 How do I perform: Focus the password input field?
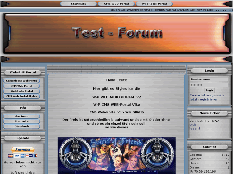coord(209,85)
